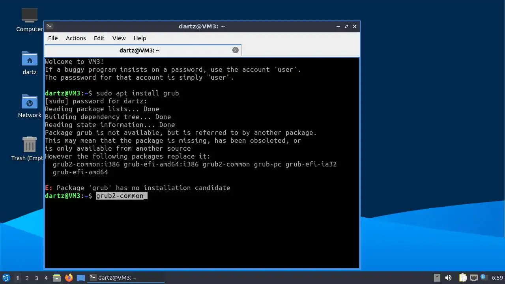The height and width of the screenshot is (284, 505).
Task: Open the Network desktop icon
Action: click(x=30, y=106)
